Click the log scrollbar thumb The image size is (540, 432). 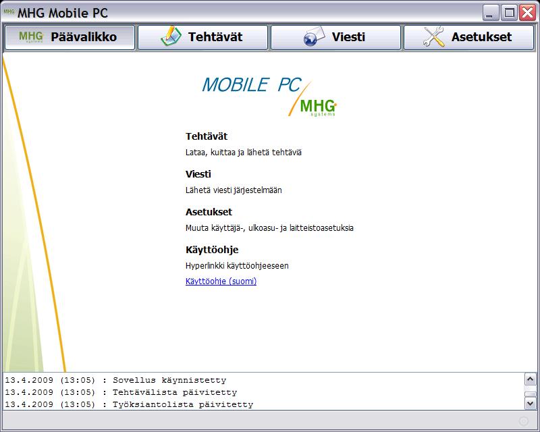click(x=530, y=394)
